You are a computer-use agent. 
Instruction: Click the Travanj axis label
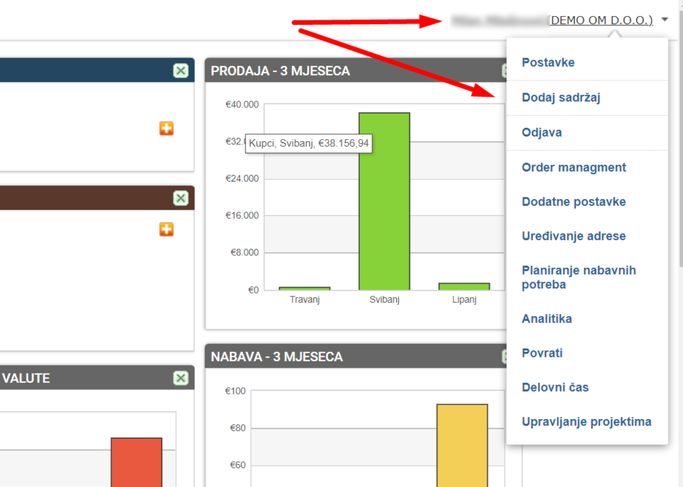click(x=305, y=300)
